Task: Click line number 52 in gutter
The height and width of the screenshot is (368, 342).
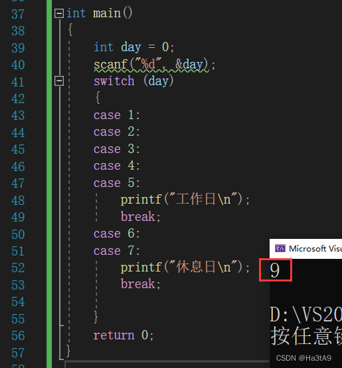Action: [18, 268]
